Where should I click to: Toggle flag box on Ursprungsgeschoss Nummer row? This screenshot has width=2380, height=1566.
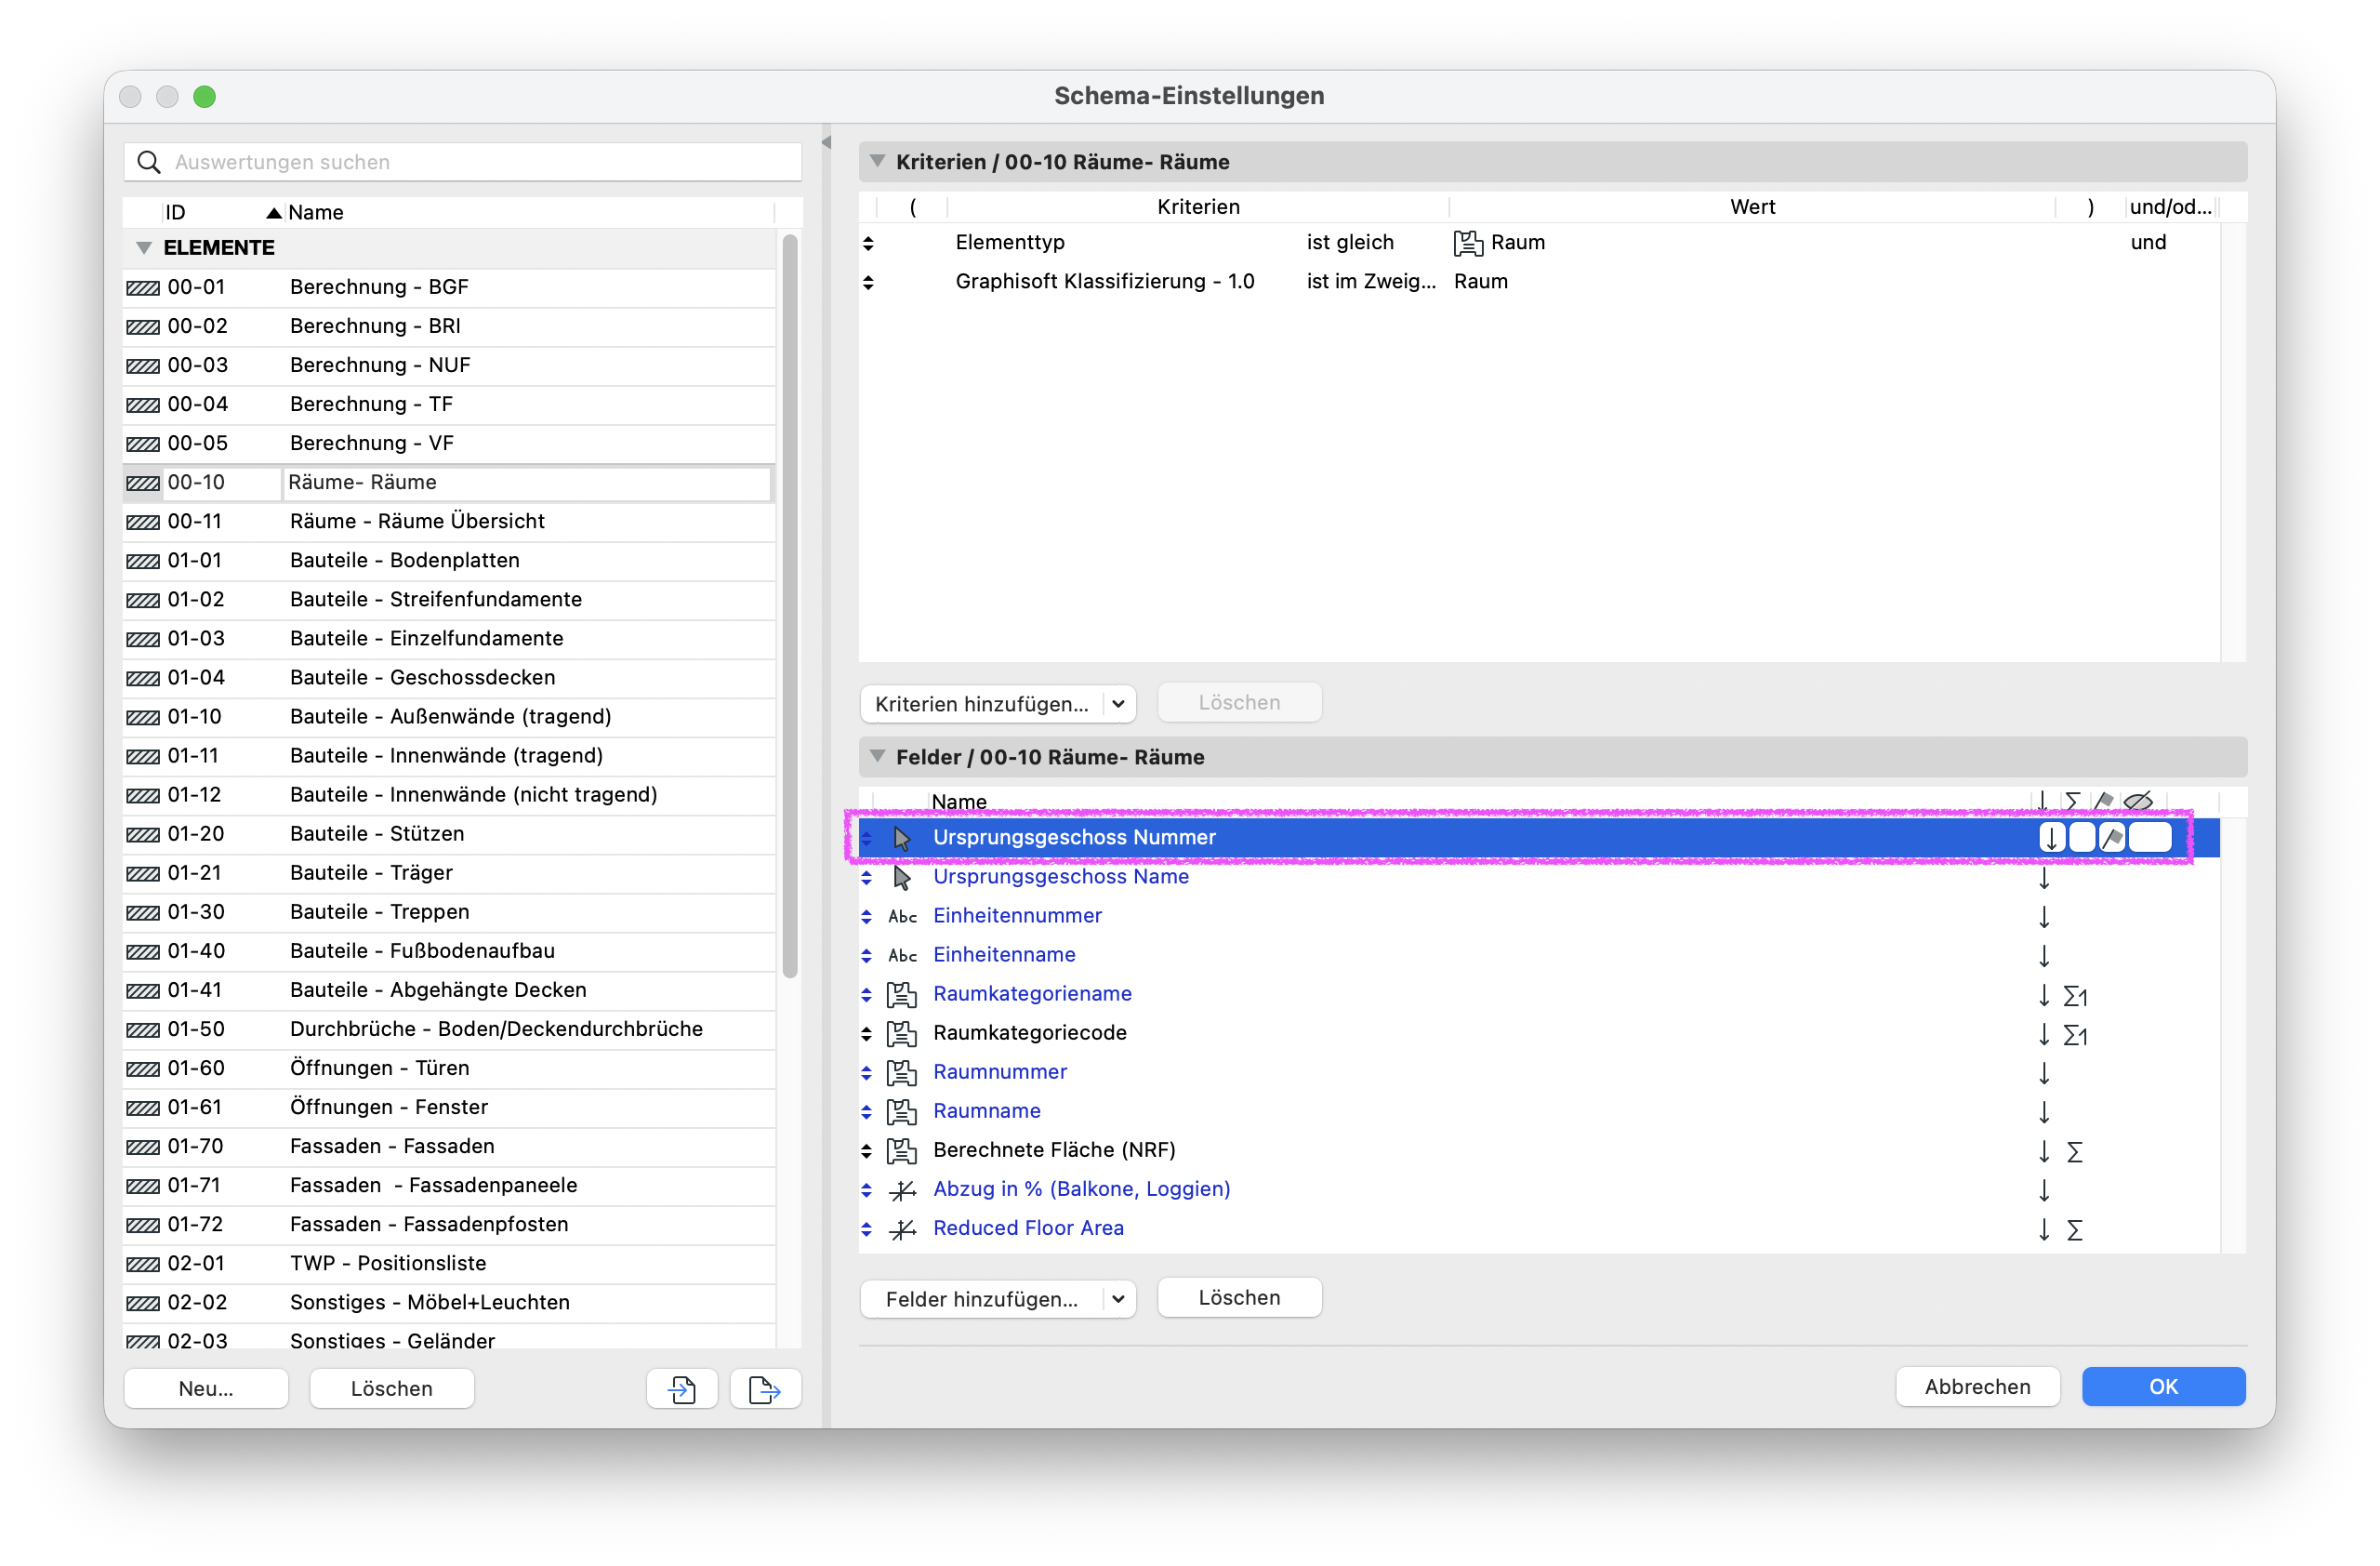[2112, 837]
